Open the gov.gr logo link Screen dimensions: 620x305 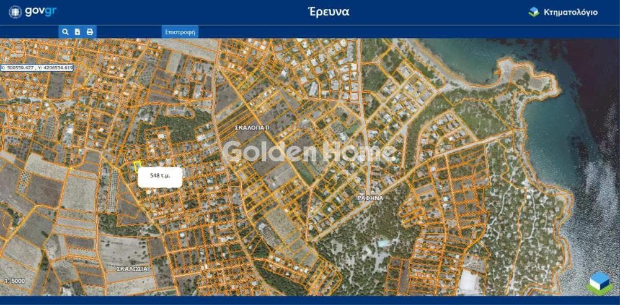(x=32, y=11)
